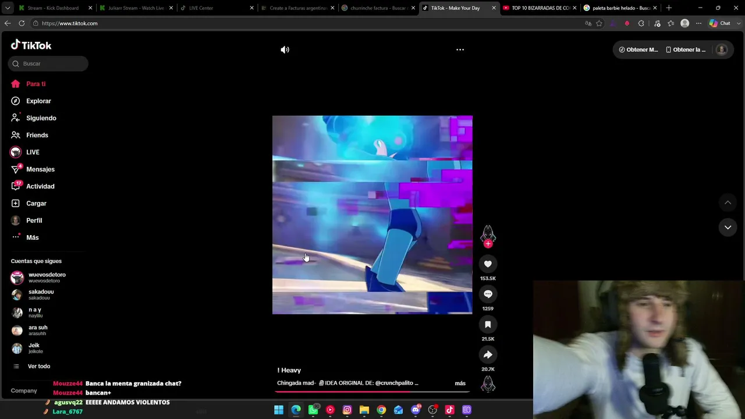The image size is (745, 419).
Task: Open File Explorer from the taskbar
Action: [364, 410]
